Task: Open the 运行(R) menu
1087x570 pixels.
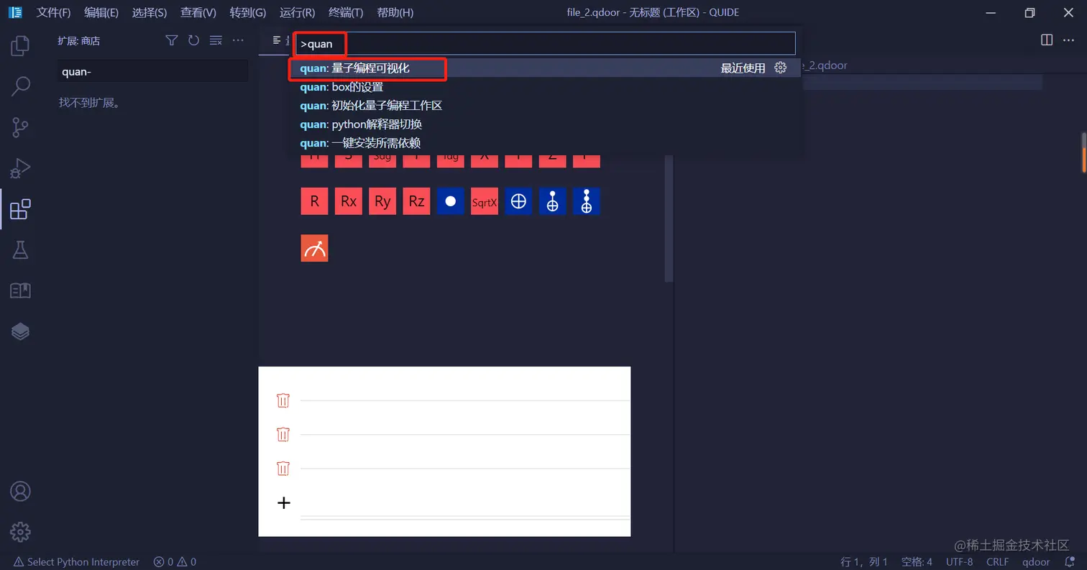Action: click(298, 13)
